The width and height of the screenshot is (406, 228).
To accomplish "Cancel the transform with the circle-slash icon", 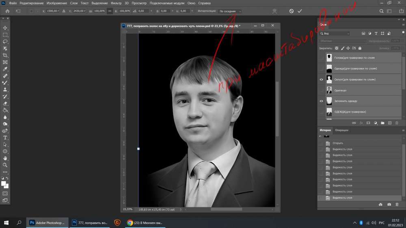I will pyautogui.click(x=291, y=11).
